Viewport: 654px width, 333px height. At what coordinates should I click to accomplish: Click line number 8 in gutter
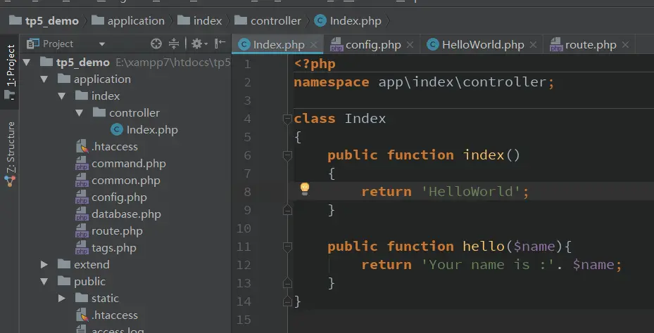[247, 192]
